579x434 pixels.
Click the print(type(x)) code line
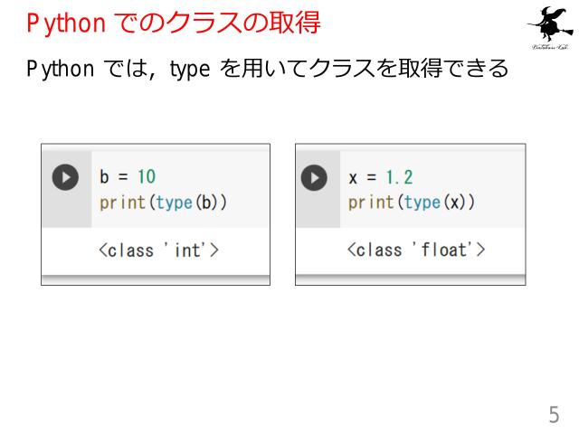tap(412, 203)
